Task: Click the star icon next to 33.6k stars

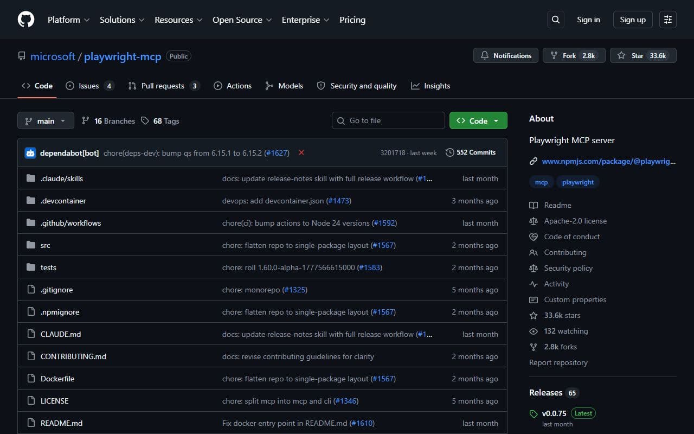Action: coord(534,315)
